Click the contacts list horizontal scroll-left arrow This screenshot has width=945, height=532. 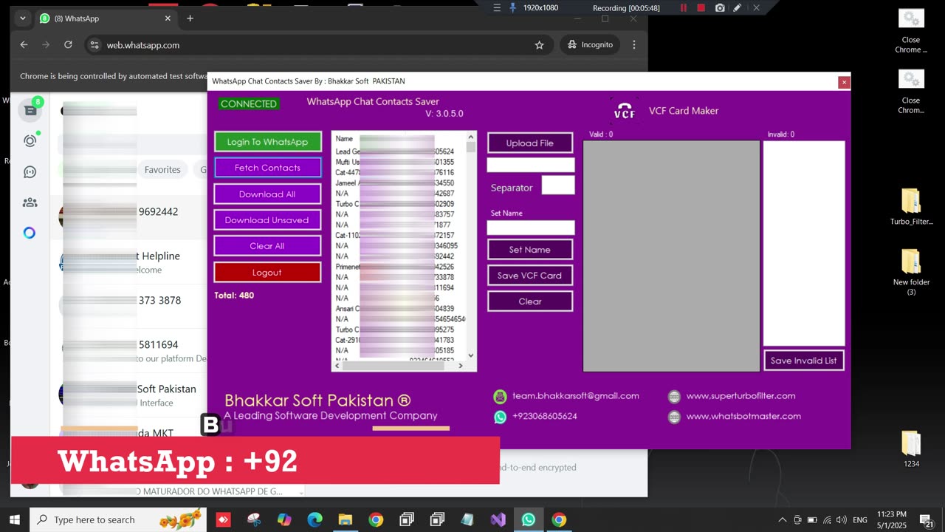[338, 366]
